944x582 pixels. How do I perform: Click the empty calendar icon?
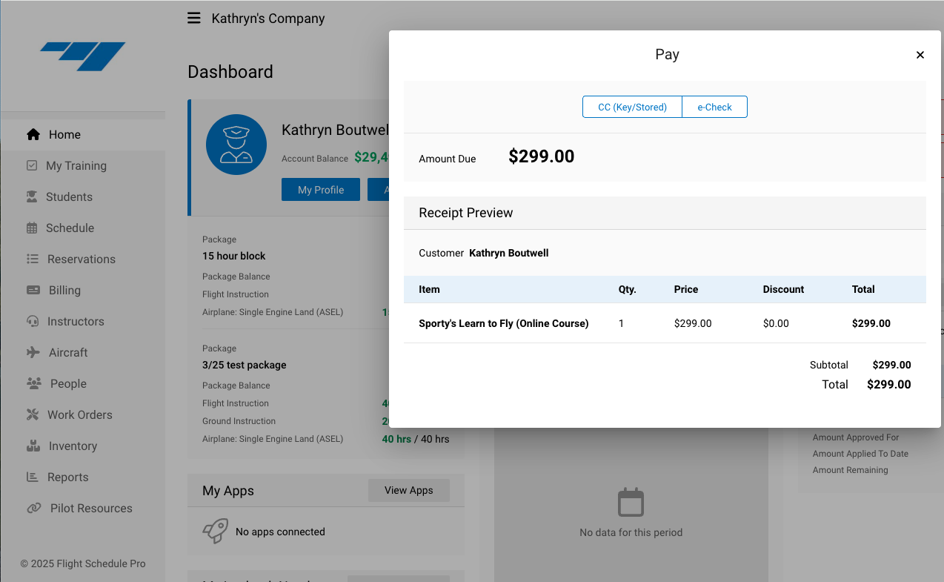tap(631, 502)
